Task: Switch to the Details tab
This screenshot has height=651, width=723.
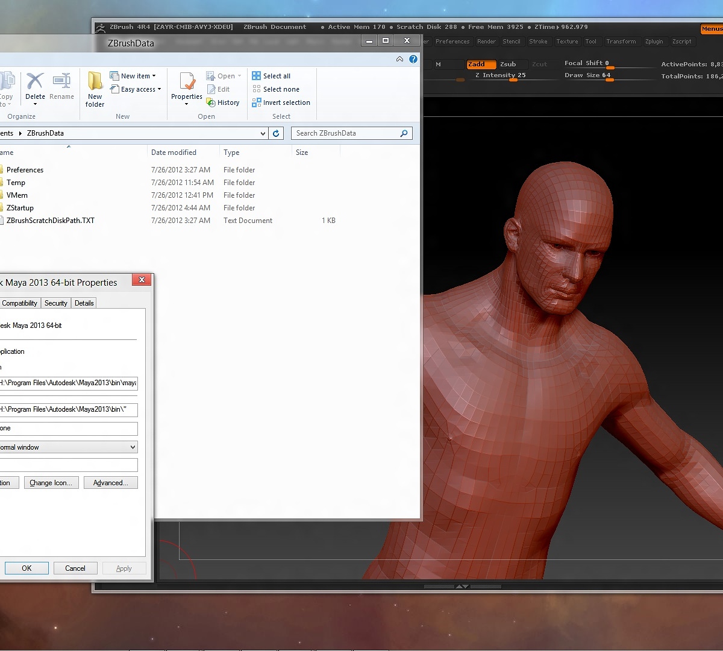Action: [x=84, y=303]
